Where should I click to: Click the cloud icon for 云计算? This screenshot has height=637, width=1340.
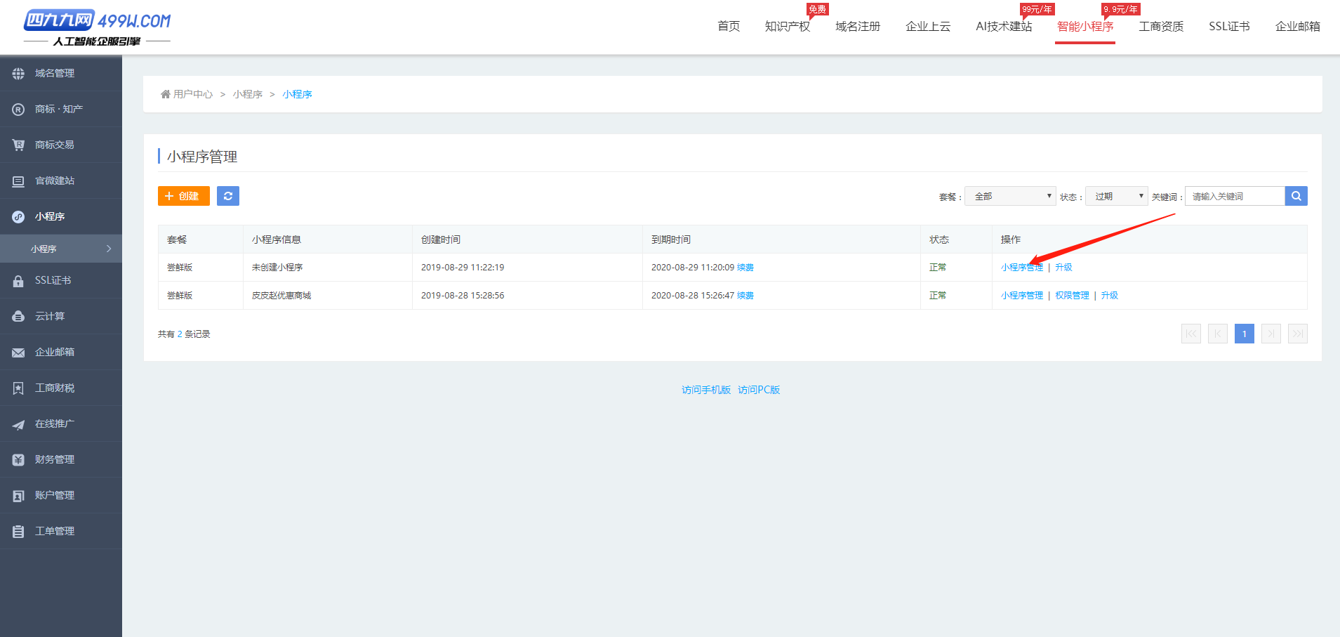(18, 317)
